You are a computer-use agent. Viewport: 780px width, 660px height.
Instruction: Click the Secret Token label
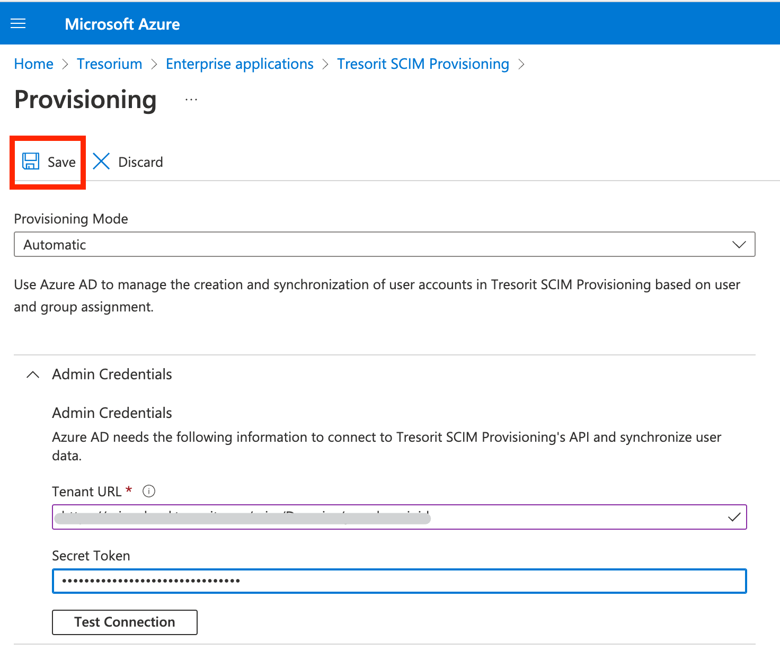(91, 556)
